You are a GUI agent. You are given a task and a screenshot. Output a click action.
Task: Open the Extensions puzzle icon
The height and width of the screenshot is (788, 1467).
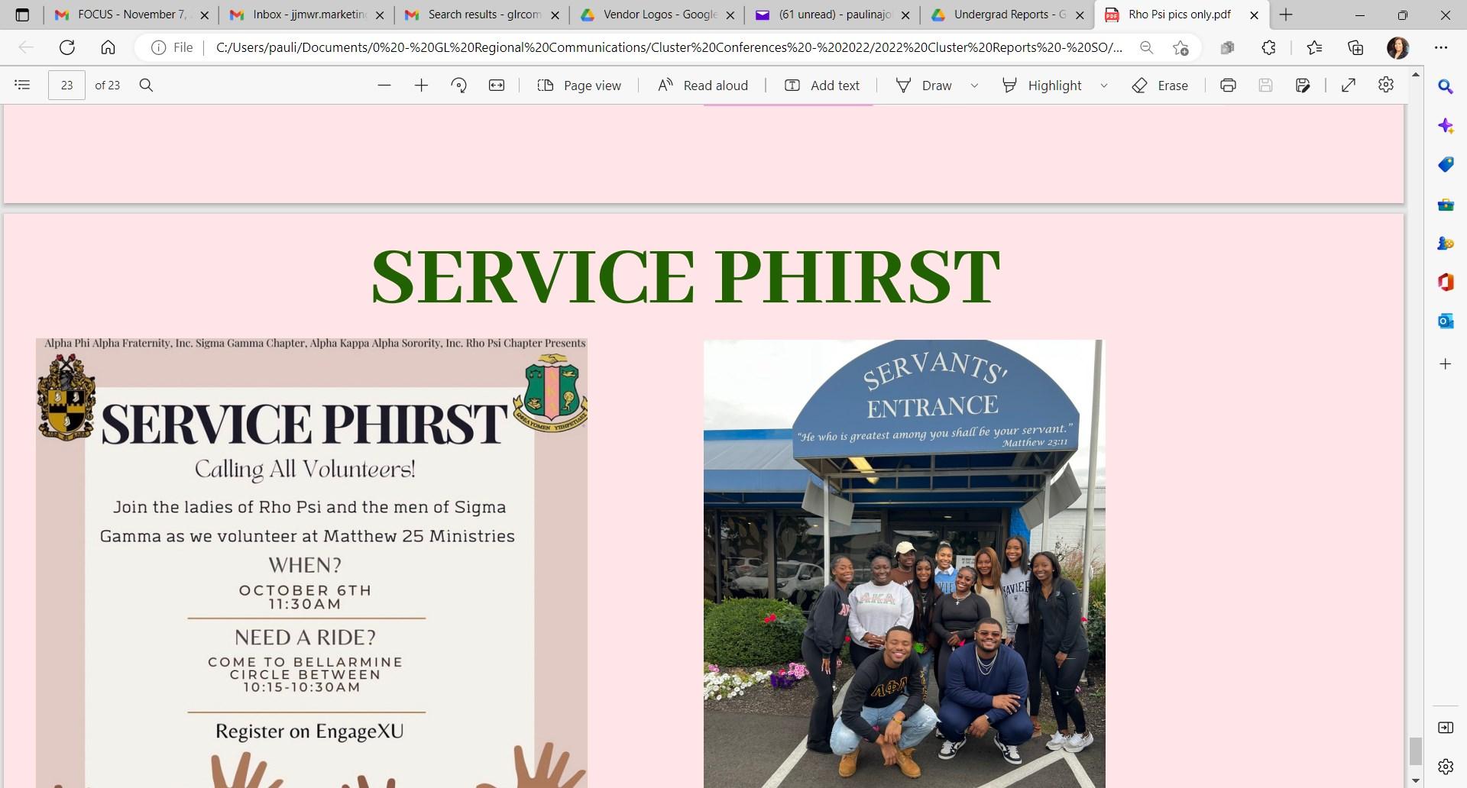pyautogui.click(x=1268, y=47)
